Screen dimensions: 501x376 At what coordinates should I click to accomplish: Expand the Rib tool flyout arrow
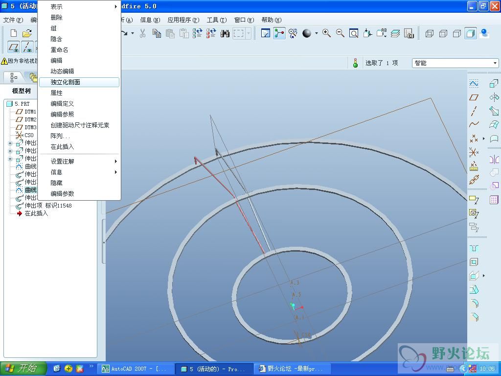click(x=484, y=276)
